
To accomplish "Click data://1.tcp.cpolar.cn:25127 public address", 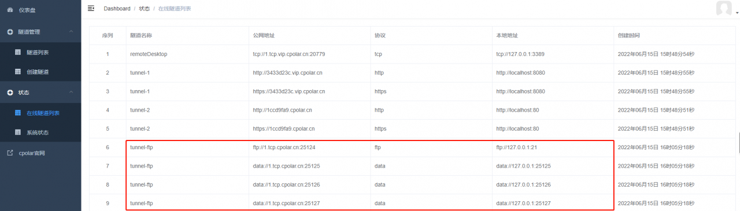I will [286, 203].
